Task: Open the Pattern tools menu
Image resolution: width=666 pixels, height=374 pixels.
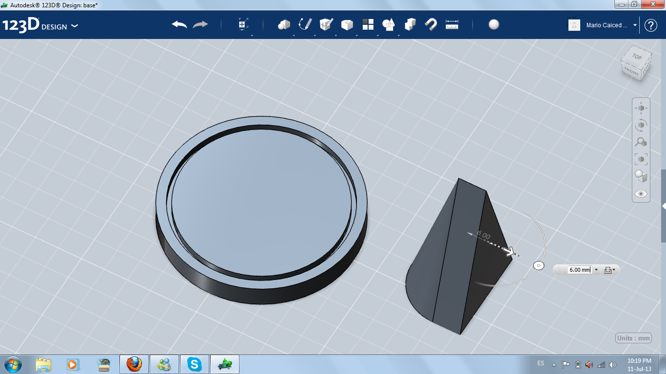Action: 368,25
